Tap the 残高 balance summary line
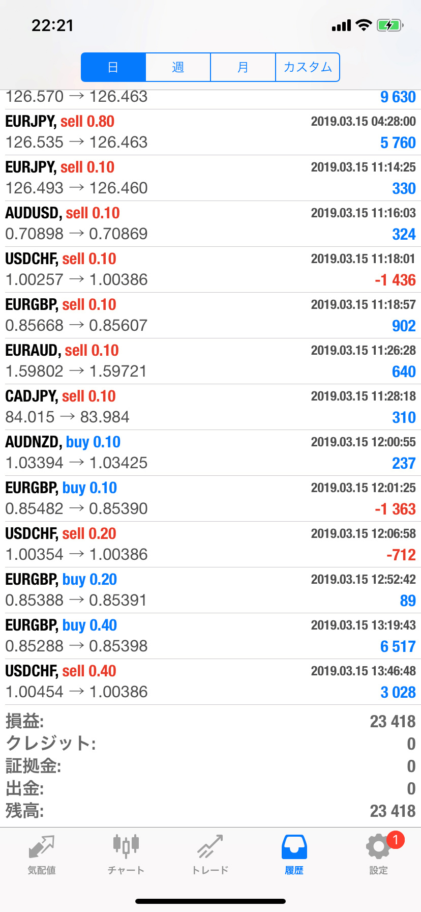421x912 pixels. (211, 811)
